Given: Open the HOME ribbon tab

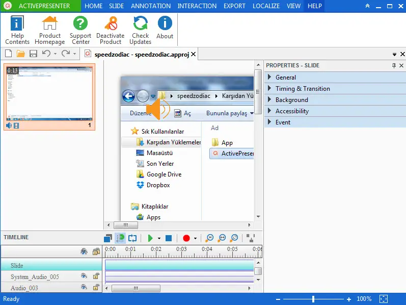Looking at the screenshot, I should pyautogui.click(x=93, y=6).
